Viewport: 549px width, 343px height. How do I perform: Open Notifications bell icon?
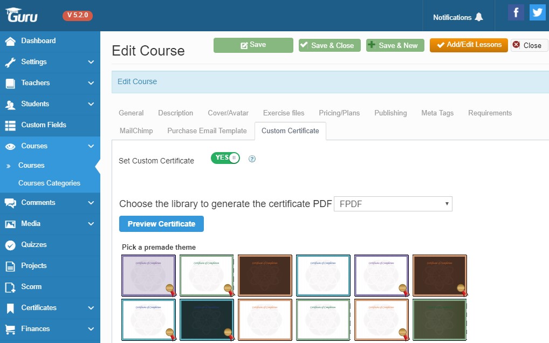click(x=479, y=17)
